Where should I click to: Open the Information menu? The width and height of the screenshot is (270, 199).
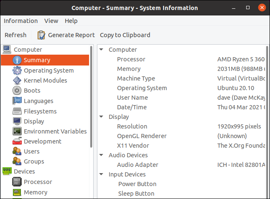(20, 21)
